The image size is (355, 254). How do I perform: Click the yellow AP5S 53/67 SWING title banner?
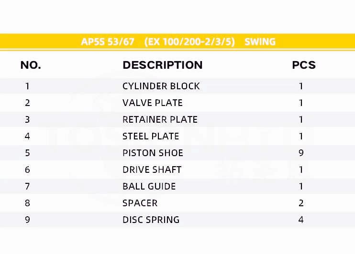pos(178,42)
